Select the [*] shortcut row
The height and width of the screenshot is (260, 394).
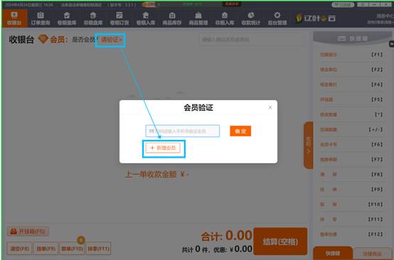[x=351, y=114]
